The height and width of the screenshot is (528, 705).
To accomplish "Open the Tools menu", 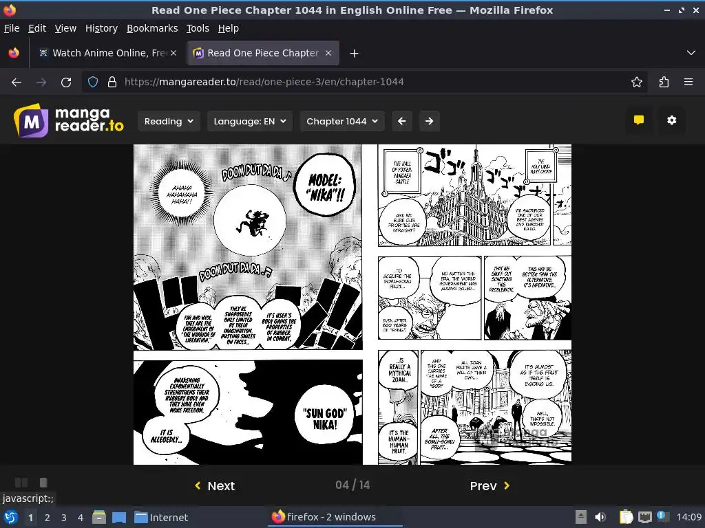I will [198, 28].
